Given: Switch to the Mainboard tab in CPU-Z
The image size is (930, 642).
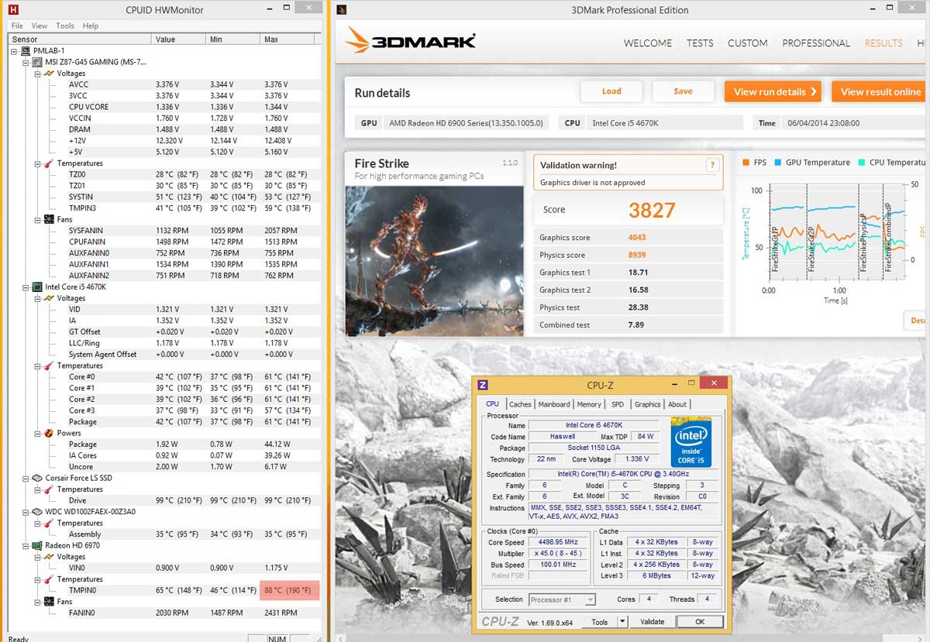Looking at the screenshot, I should click(553, 404).
